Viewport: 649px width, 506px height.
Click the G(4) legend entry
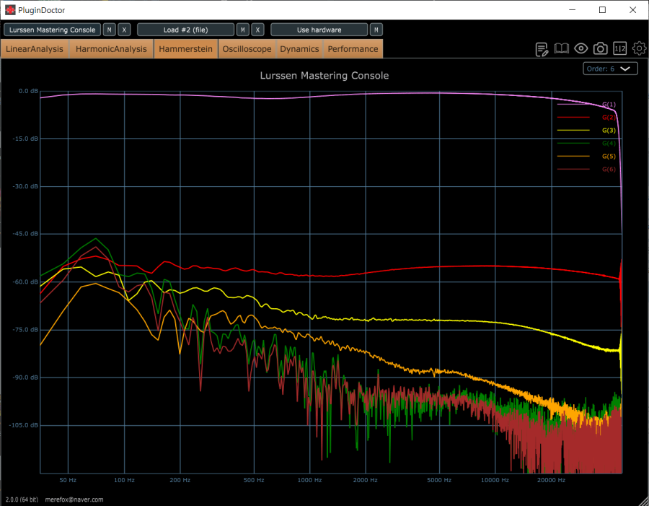(x=586, y=144)
